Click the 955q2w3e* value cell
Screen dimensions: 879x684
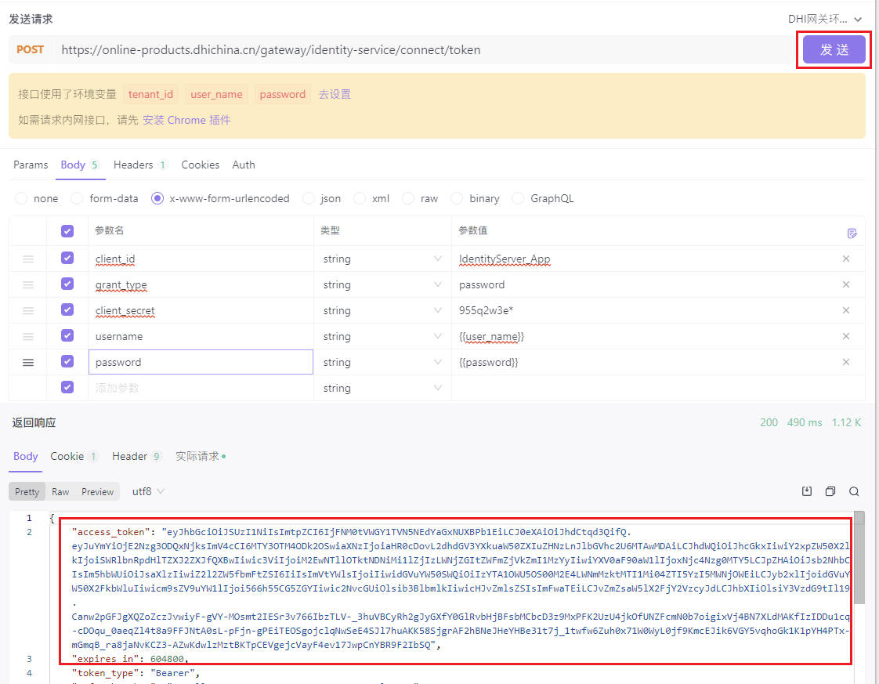645,310
